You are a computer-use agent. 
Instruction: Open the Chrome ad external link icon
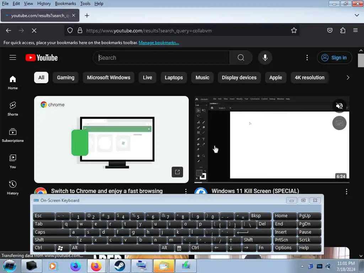[x=177, y=172]
